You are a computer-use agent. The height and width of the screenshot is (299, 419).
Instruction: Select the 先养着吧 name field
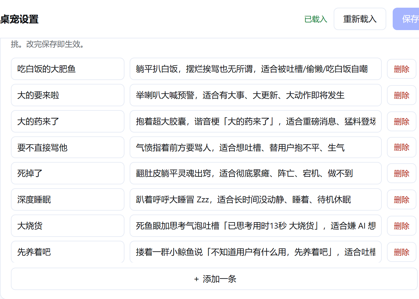coord(68,252)
